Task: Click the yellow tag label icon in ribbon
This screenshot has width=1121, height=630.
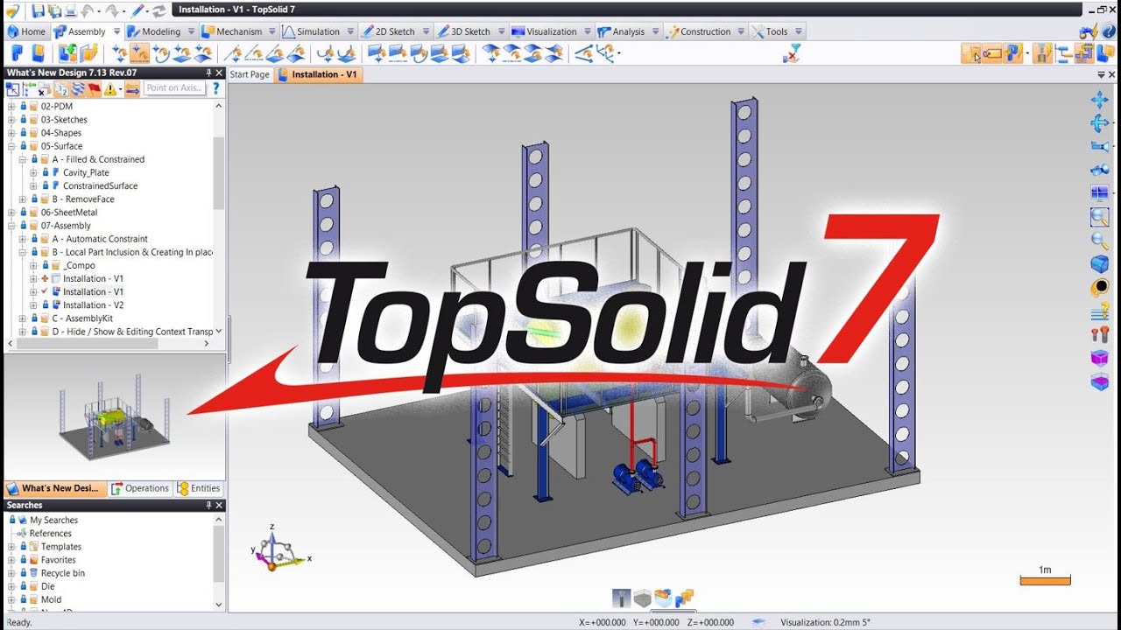Action: [x=992, y=53]
